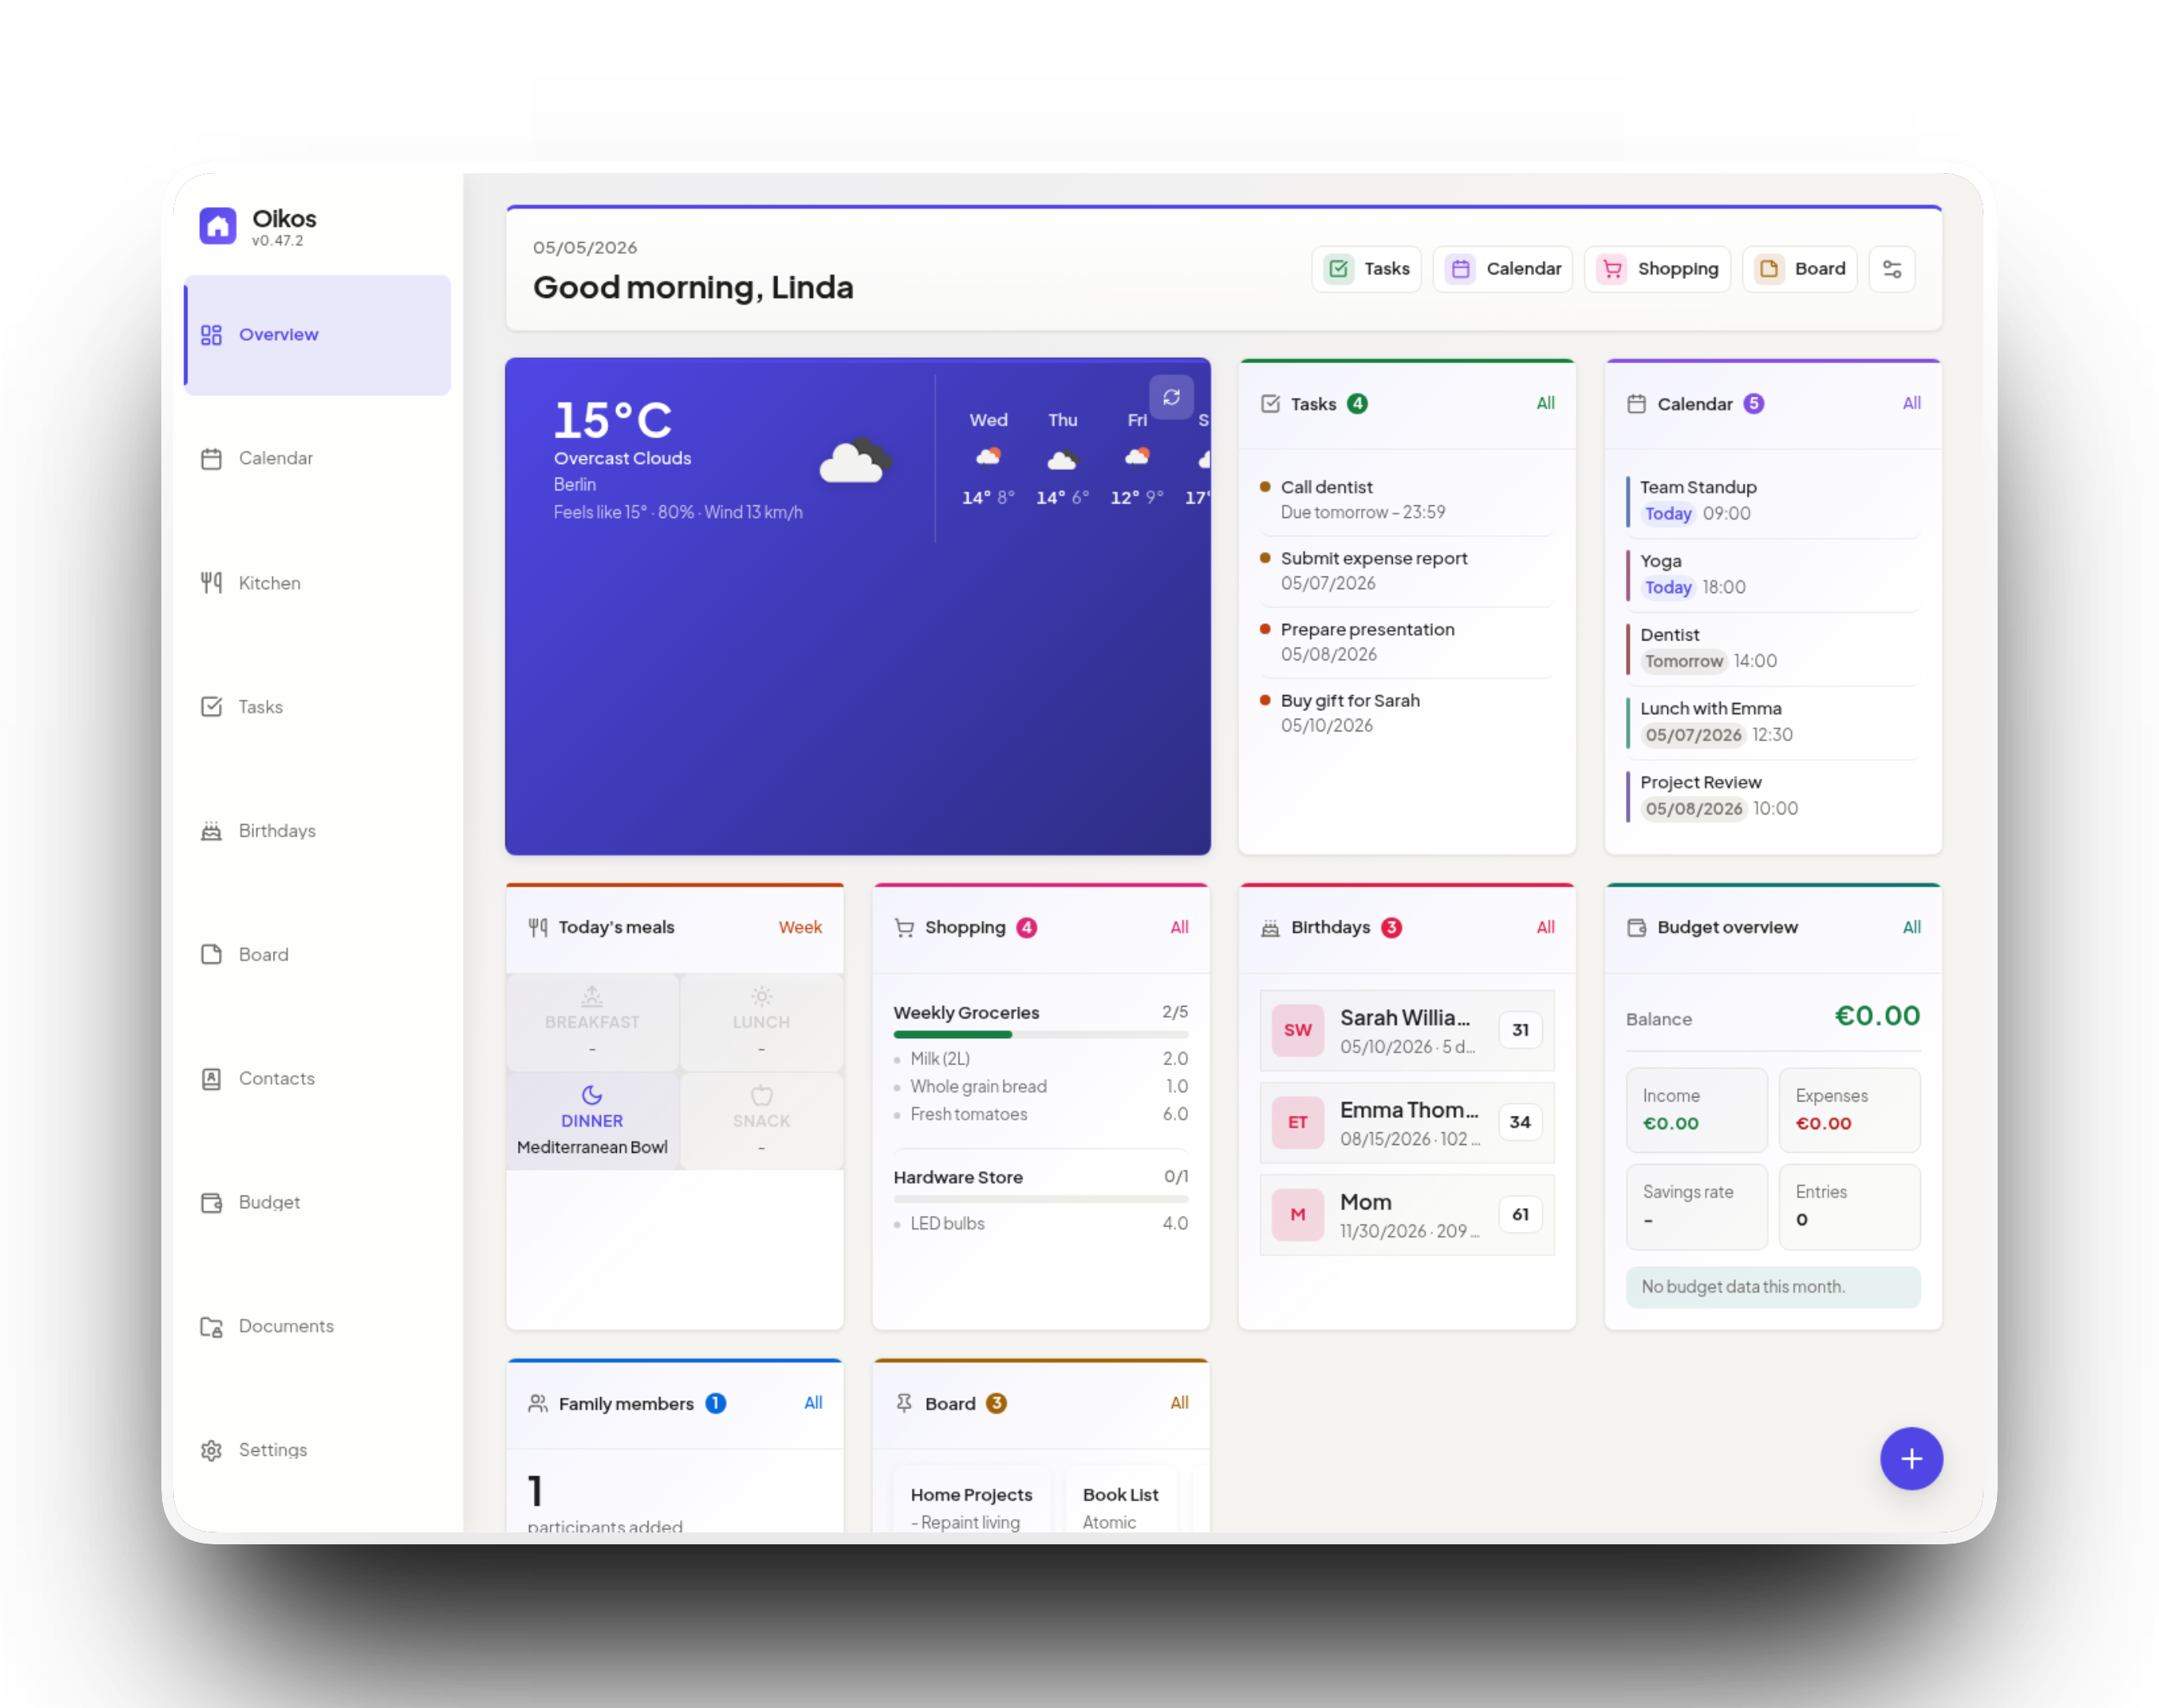Click the Calendar widget header icon
This screenshot has width=2159, height=1708.
(x=1636, y=404)
